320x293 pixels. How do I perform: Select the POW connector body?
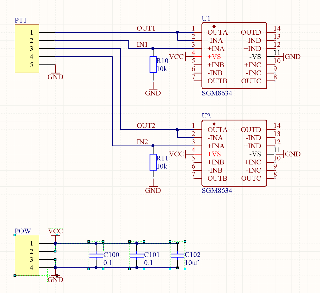click(27, 256)
